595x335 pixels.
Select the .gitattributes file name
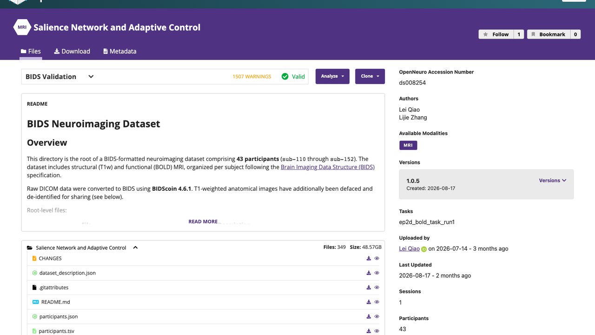point(53,288)
